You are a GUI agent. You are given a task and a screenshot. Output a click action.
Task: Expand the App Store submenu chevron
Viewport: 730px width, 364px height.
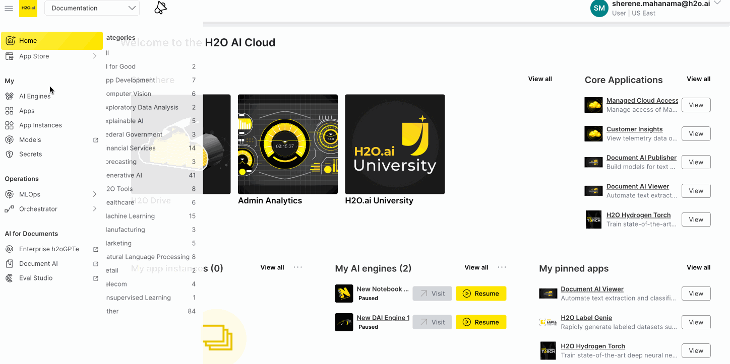(94, 56)
